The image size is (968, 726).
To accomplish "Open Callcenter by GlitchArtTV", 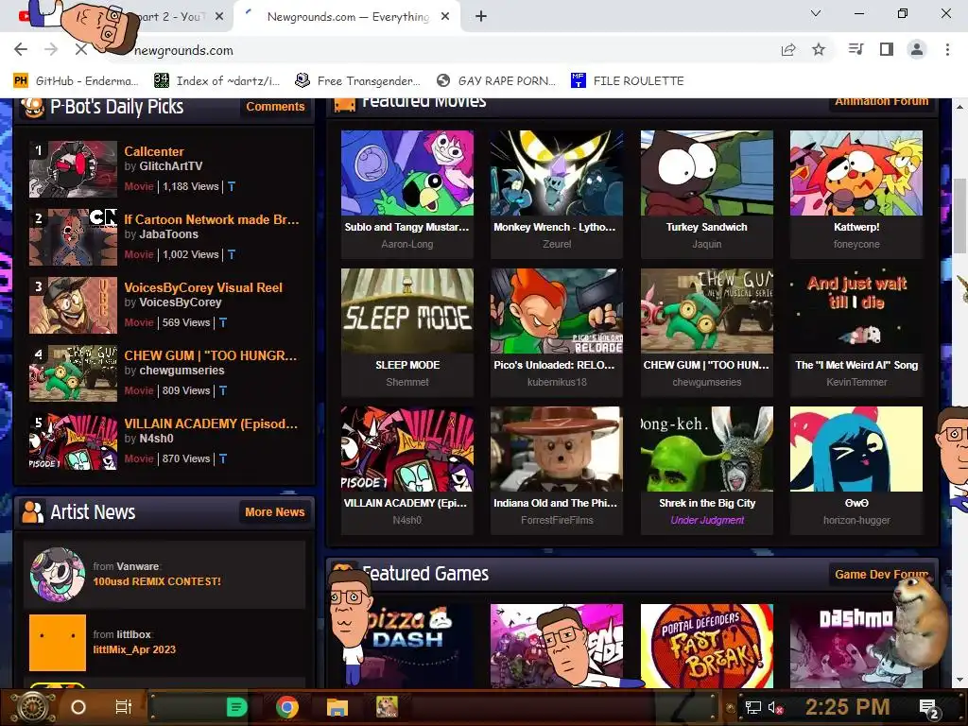I will point(154,151).
